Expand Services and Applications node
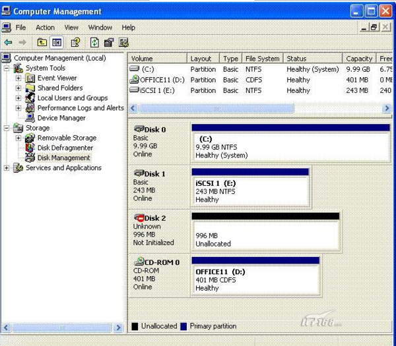Viewport: 396px width, 346px height. coord(7,168)
